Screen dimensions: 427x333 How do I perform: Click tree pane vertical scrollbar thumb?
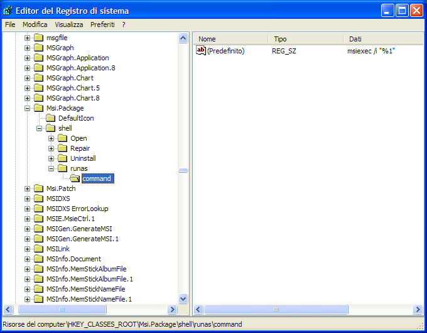[183, 171]
